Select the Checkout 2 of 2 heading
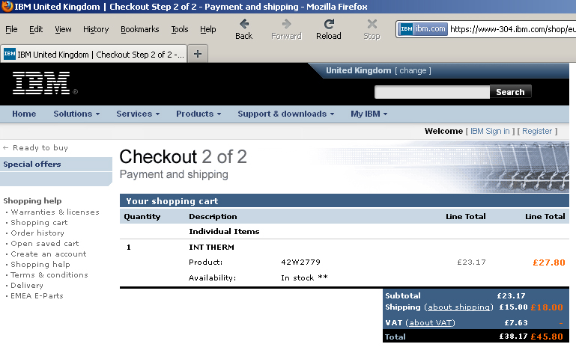 (183, 156)
